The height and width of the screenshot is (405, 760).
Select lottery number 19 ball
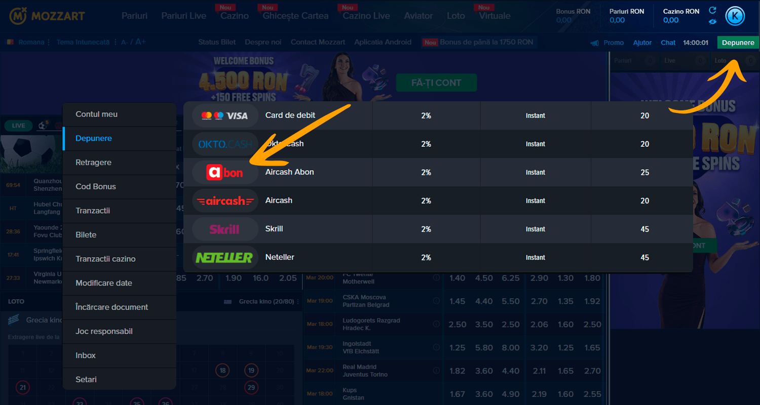pos(251,371)
